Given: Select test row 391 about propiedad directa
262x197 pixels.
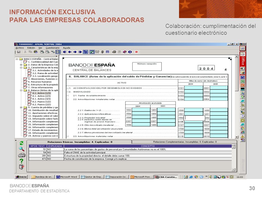Looking at the screenshot, I should (x=130, y=156).
